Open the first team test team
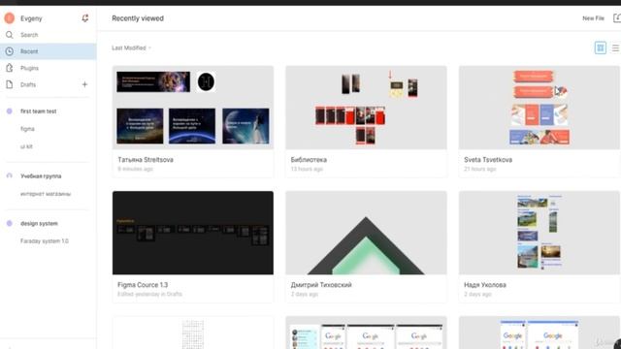 point(39,111)
